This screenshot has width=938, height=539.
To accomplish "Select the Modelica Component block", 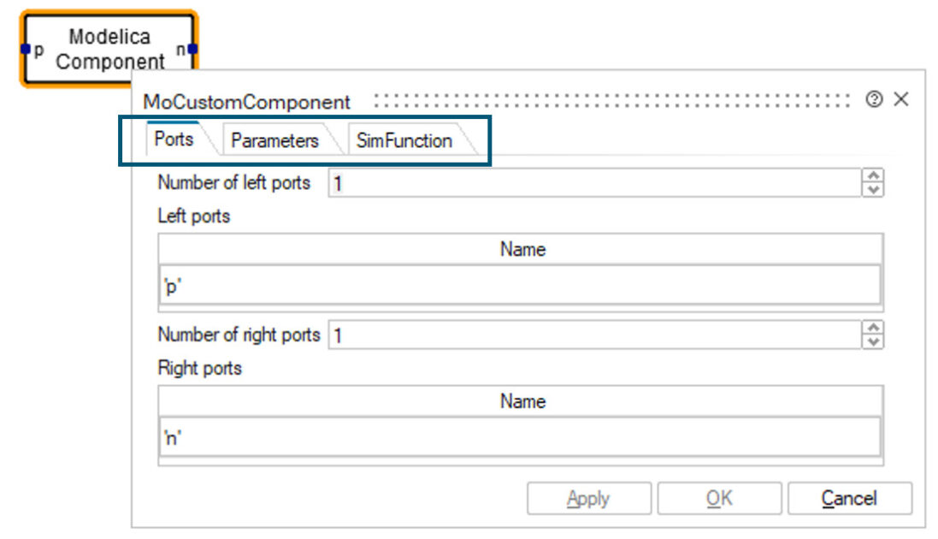I will (109, 49).
